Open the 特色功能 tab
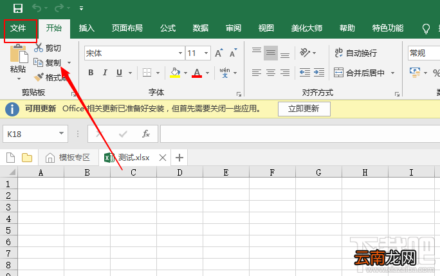Screen dimensions: 440x276 (x=388, y=28)
